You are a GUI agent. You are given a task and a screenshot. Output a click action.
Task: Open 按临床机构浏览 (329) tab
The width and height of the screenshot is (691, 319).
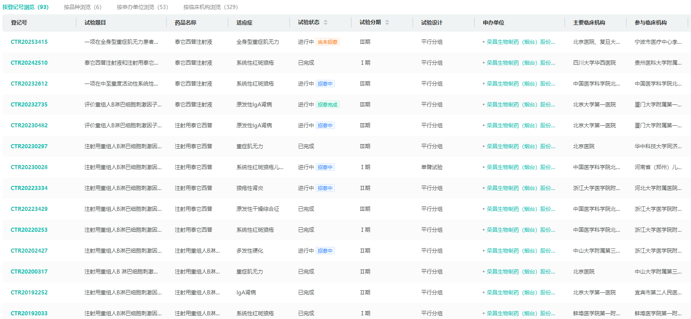pos(210,7)
